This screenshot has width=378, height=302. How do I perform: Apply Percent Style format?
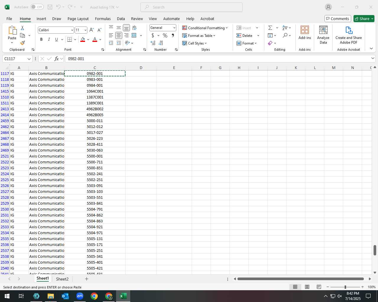(165, 35)
